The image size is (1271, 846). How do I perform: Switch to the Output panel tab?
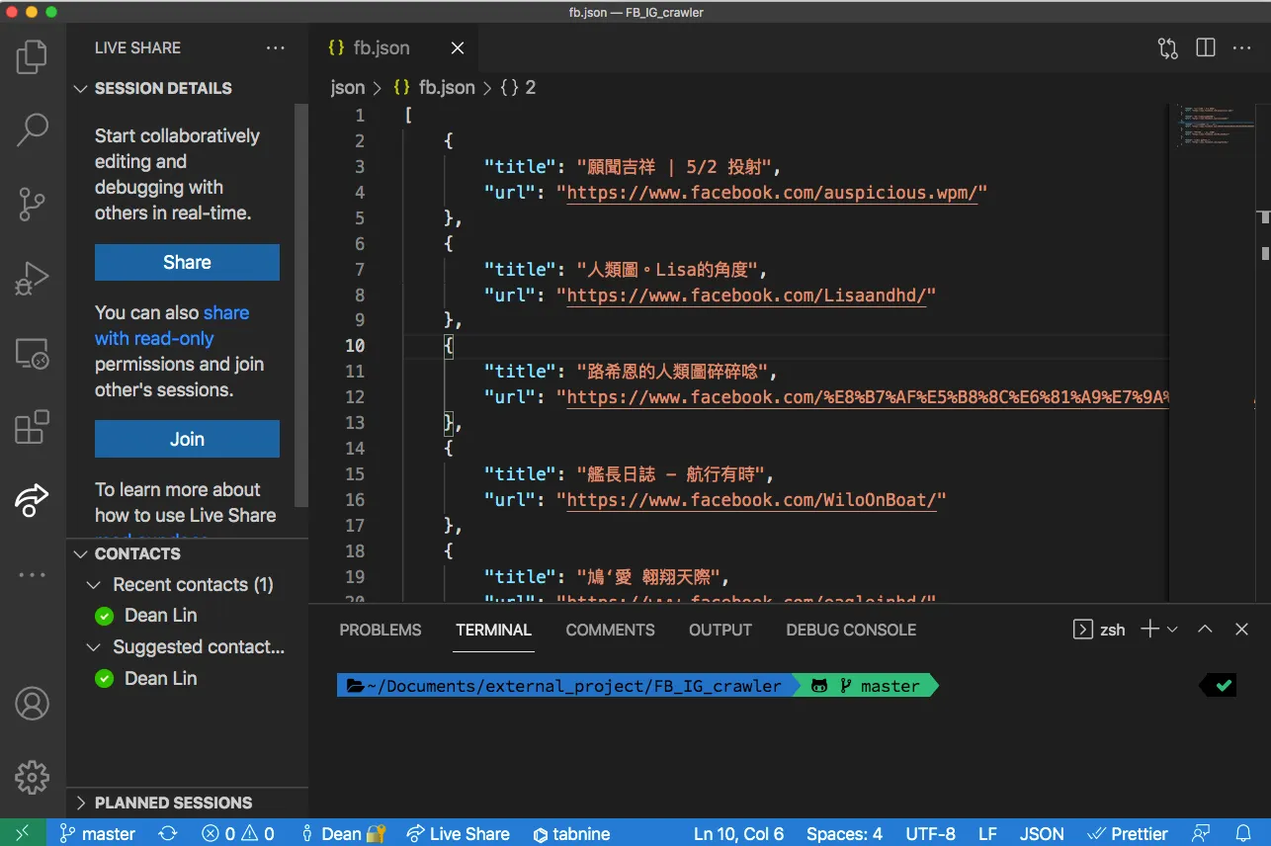click(720, 630)
